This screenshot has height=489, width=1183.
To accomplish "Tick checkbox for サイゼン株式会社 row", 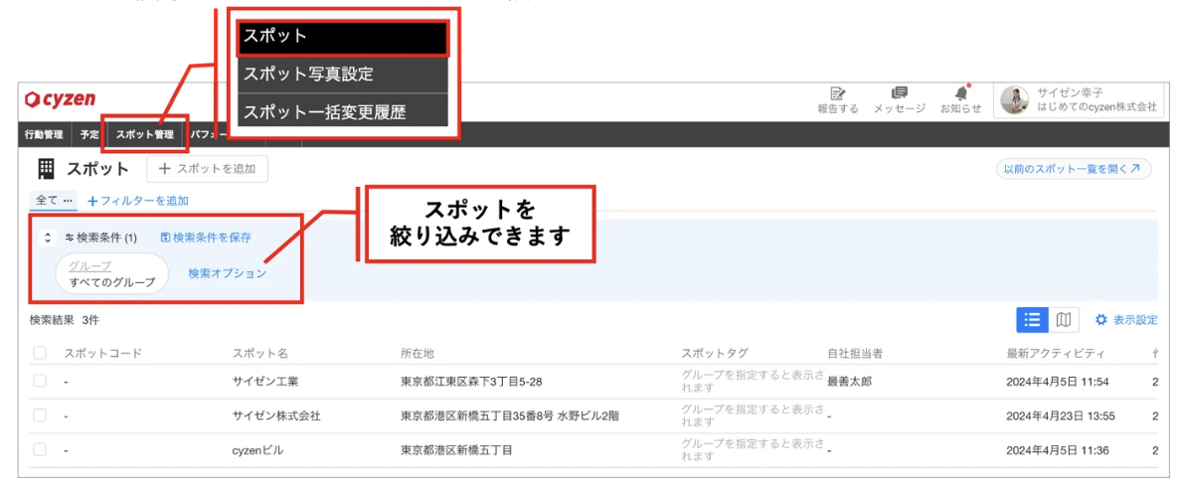I will 40,415.
